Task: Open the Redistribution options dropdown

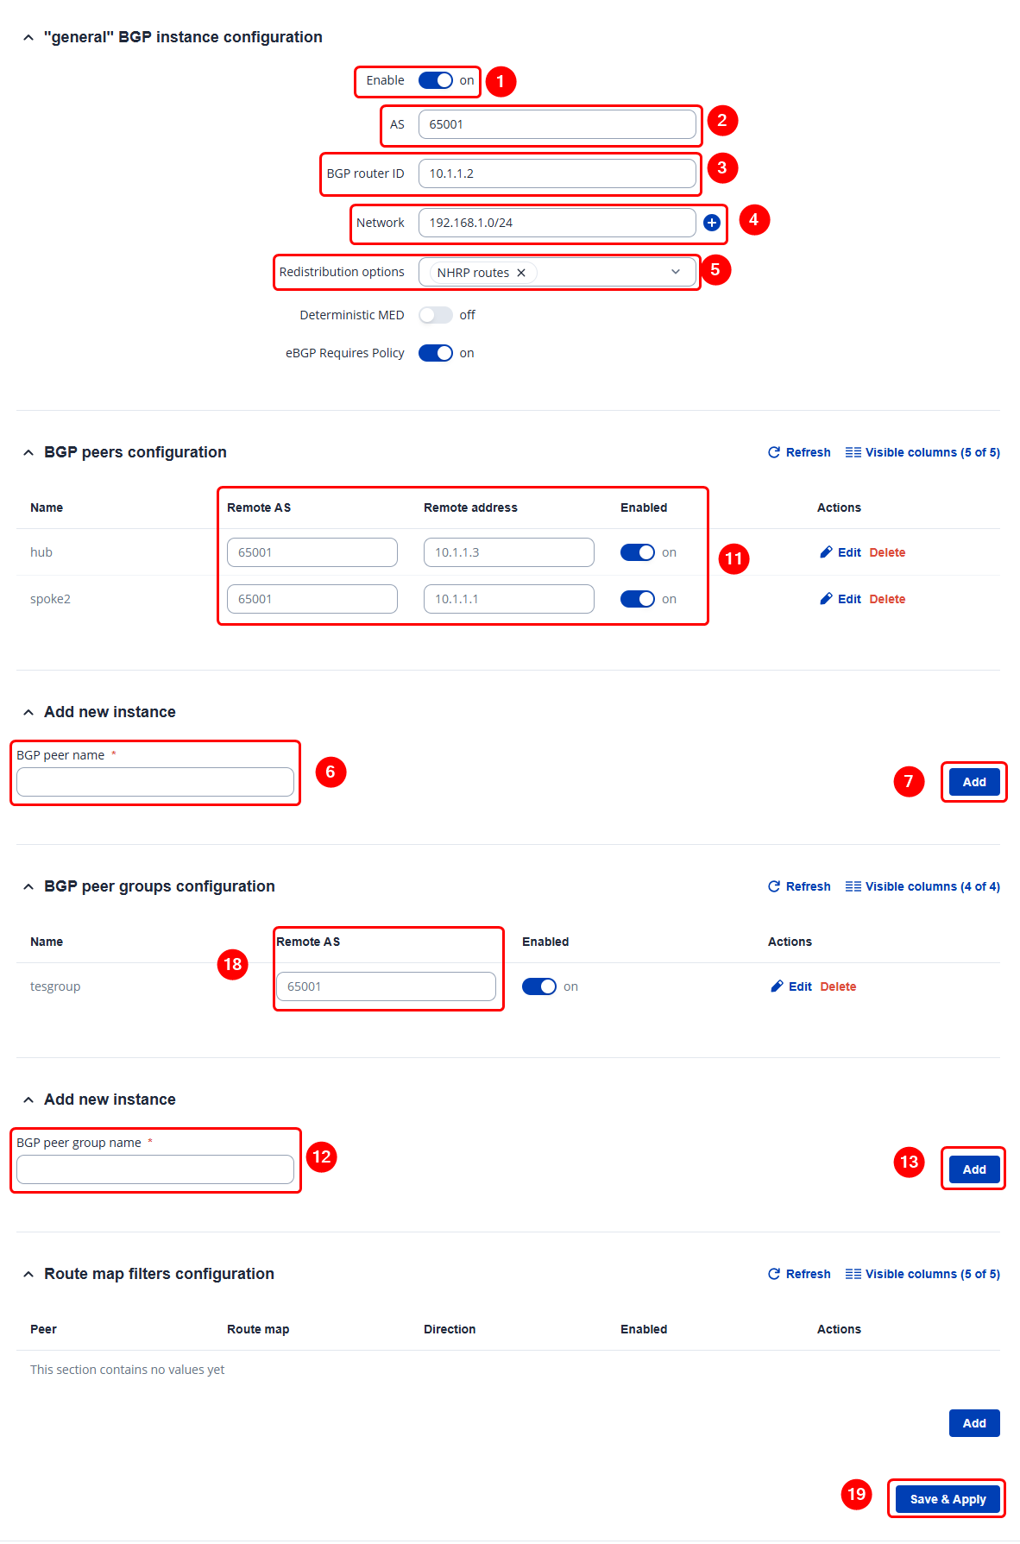Action: pyautogui.click(x=676, y=272)
